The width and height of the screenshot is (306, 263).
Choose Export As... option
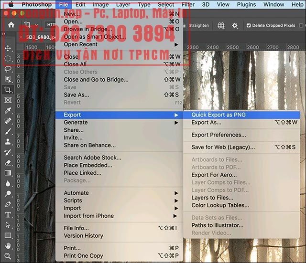coord(241,123)
